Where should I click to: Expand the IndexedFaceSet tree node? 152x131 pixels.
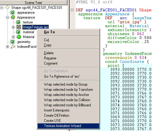coord(7,47)
